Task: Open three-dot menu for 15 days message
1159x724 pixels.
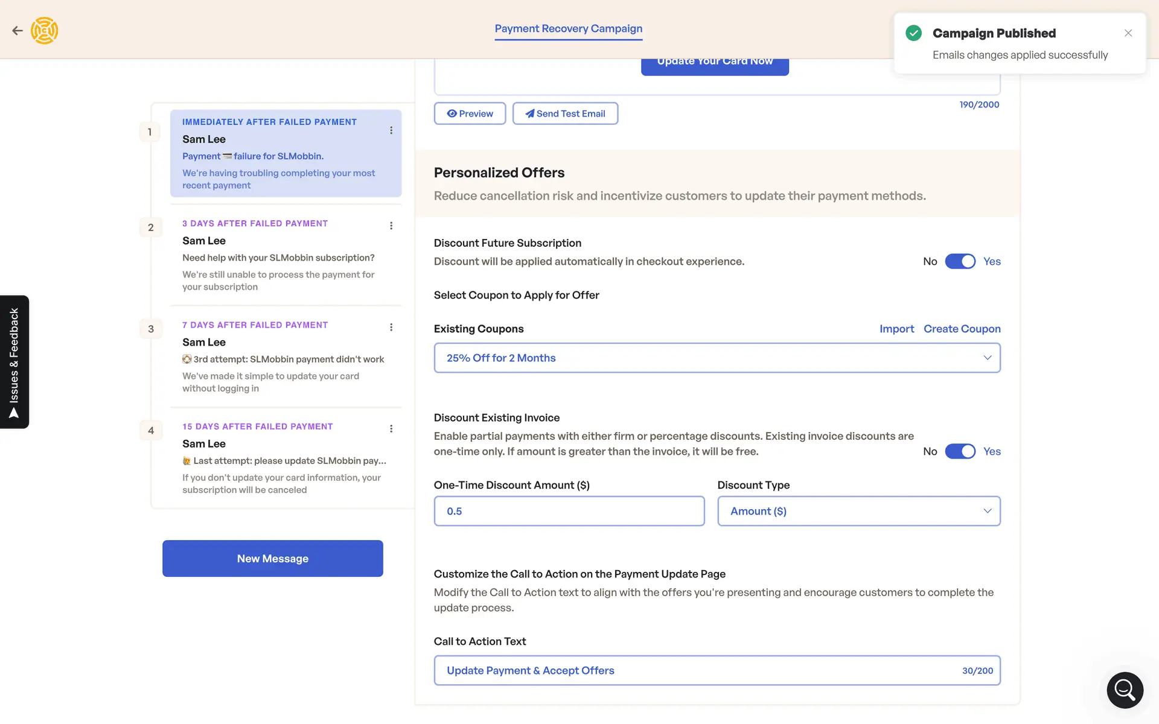Action: tap(391, 428)
